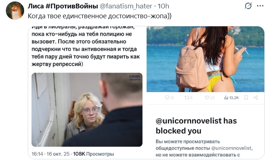Click the '@unicornnovelist has blocked you' heading
268x163 pixels.
[196, 126]
